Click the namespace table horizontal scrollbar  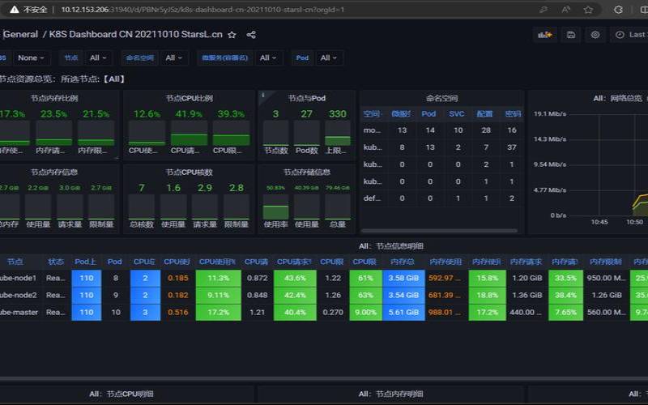439,231
